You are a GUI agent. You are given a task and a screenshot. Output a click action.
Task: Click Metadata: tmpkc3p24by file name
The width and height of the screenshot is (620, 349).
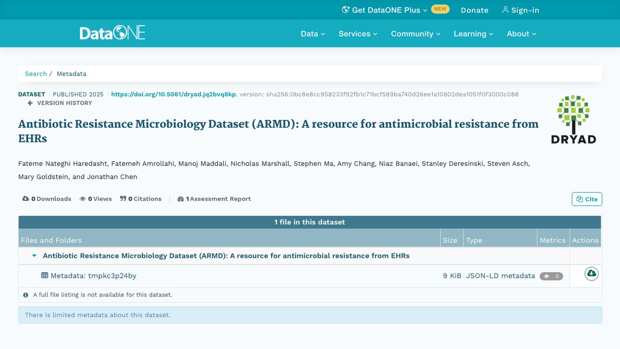93,275
